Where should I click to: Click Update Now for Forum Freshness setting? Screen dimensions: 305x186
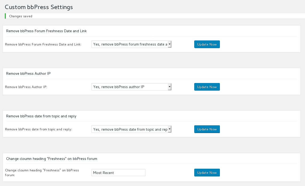[x=207, y=44]
